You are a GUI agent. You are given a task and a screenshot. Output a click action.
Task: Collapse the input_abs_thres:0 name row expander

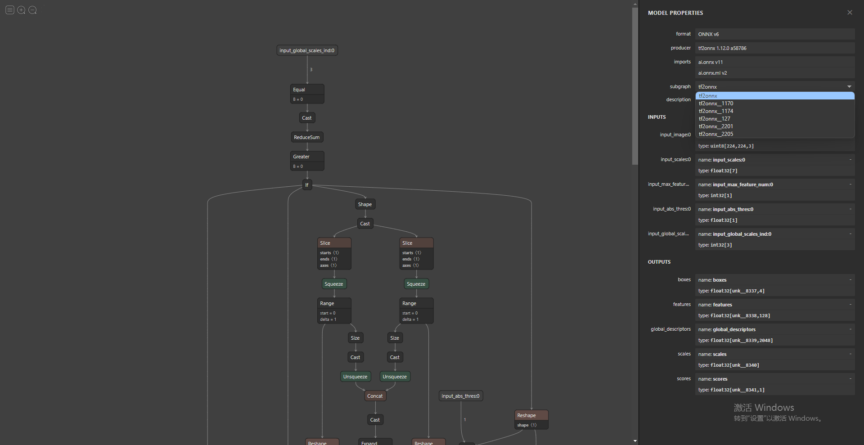click(x=850, y=209)
